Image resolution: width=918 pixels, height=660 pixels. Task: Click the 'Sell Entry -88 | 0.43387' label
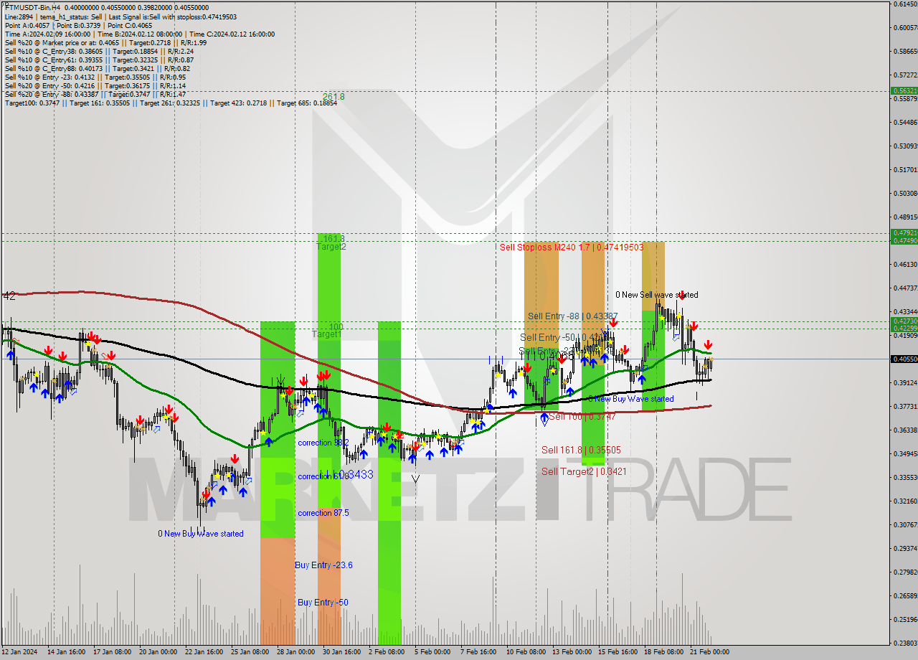click(572, 316)
